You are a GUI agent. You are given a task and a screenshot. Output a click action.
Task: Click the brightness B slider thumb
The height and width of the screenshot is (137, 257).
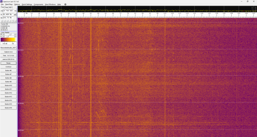point(10,34)
